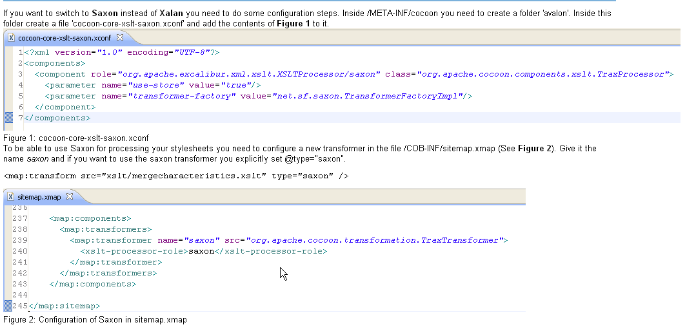The image size is (696, 336).
Task: Click the <map:components> opening tag
Action: point(90,219)
